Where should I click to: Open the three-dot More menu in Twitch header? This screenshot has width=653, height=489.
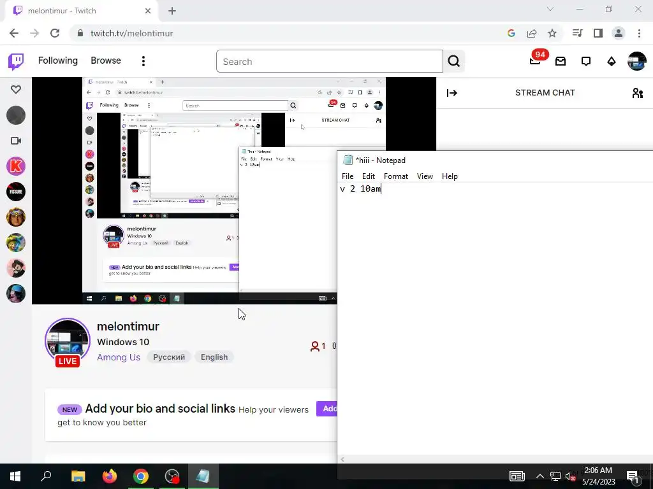[x=143, y=61]
